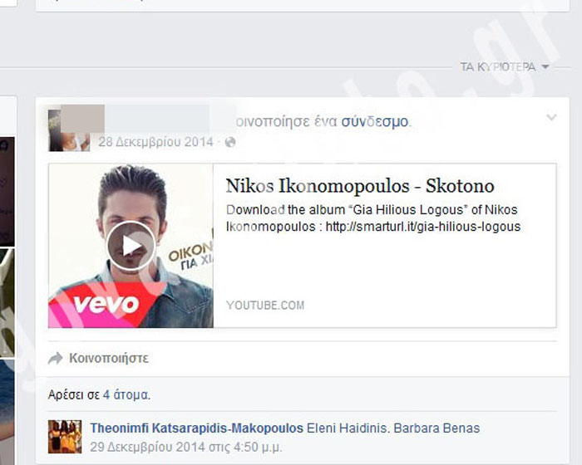Click the smarturl.it/gia-hilious-logous URL text
Viewport: 582px width, 465px height.
tap(422, 227)
